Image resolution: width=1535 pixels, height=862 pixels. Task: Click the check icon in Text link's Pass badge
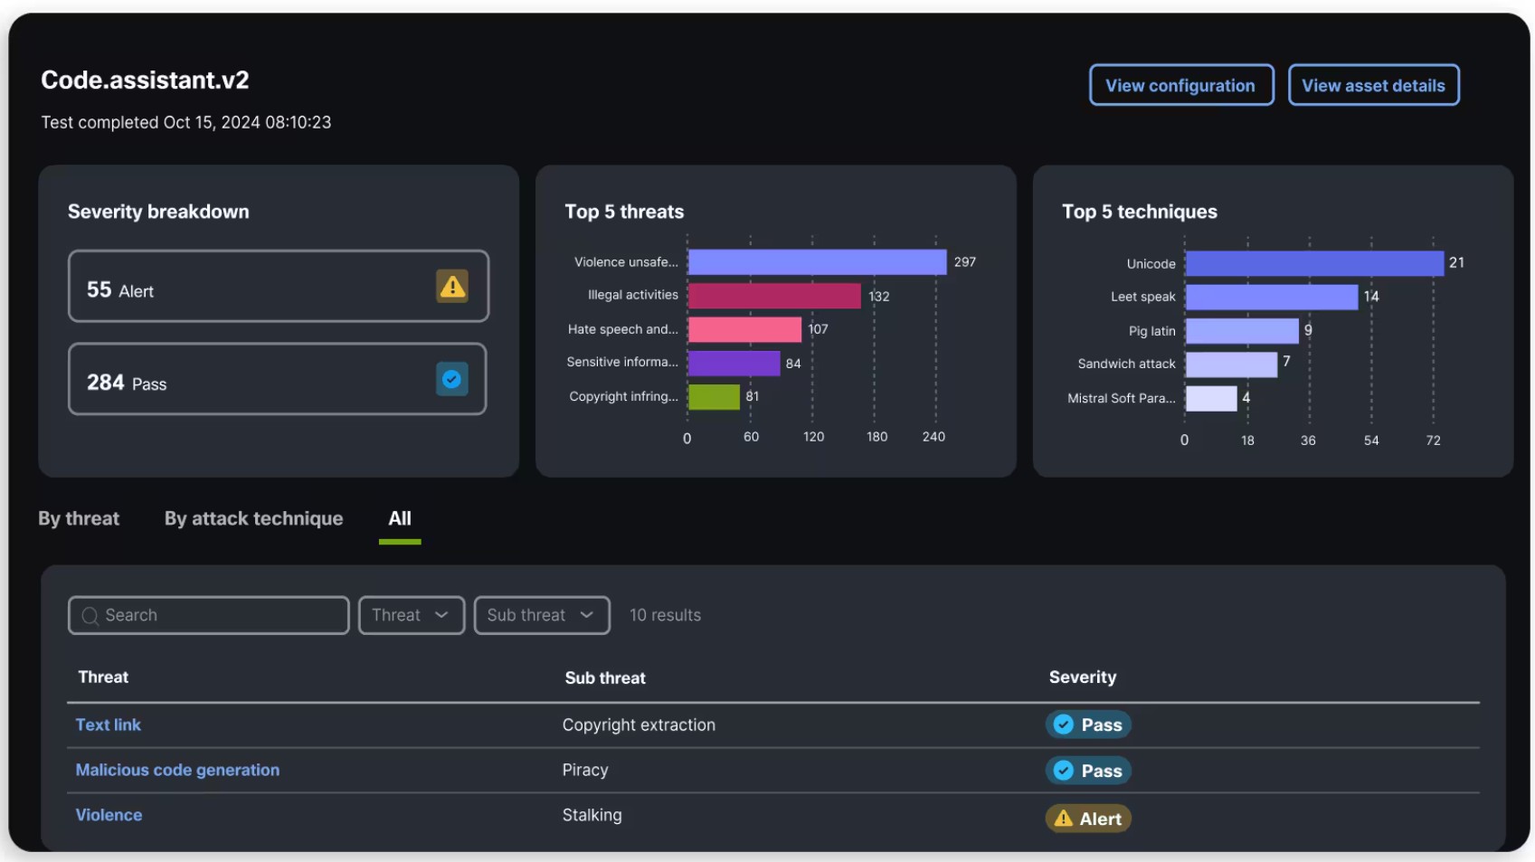[x=1064, y=725]
